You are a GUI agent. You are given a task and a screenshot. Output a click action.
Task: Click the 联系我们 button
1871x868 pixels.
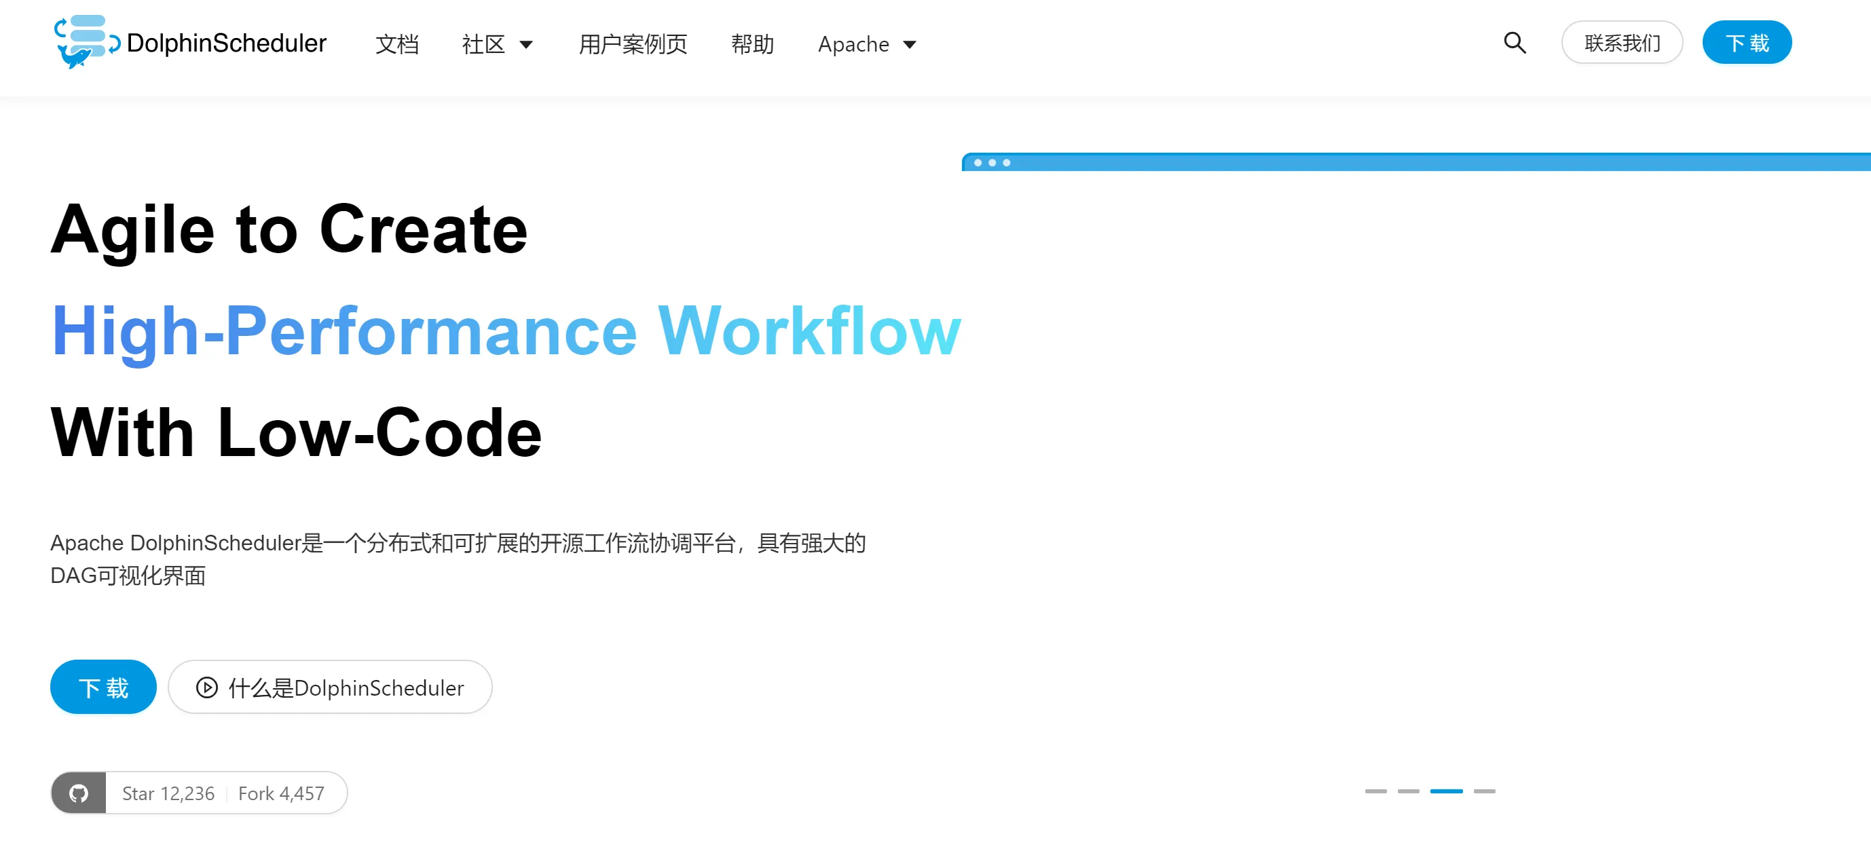(1622, 42)
